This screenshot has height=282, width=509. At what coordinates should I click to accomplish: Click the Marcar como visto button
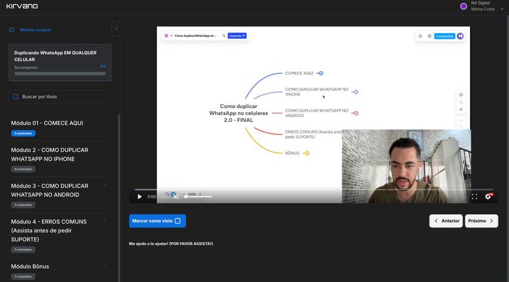click(x=157, y=221)
